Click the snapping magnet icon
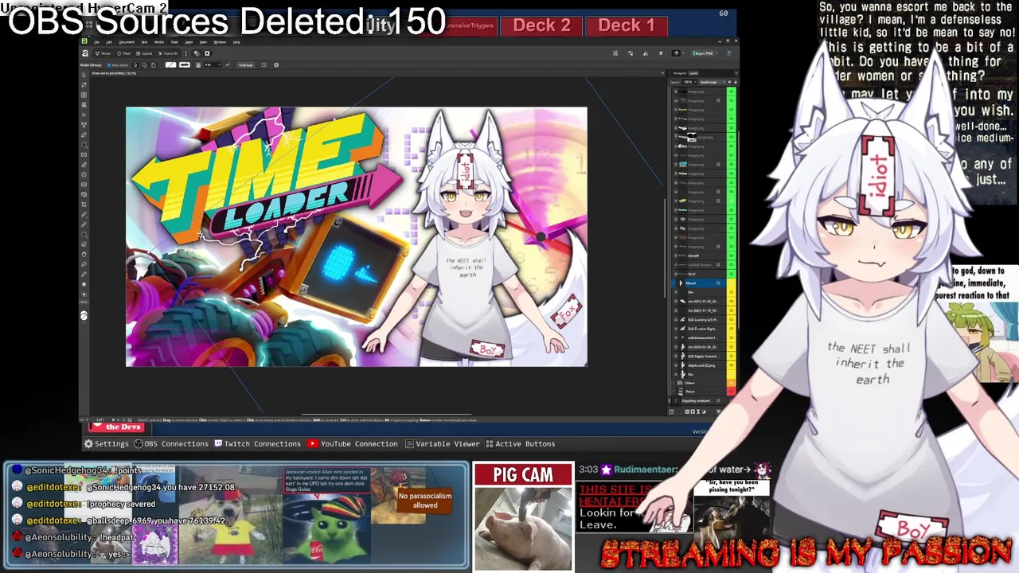Image resolution: width=1019 pixels, height=573 pixels. click(x=676, y=53)
